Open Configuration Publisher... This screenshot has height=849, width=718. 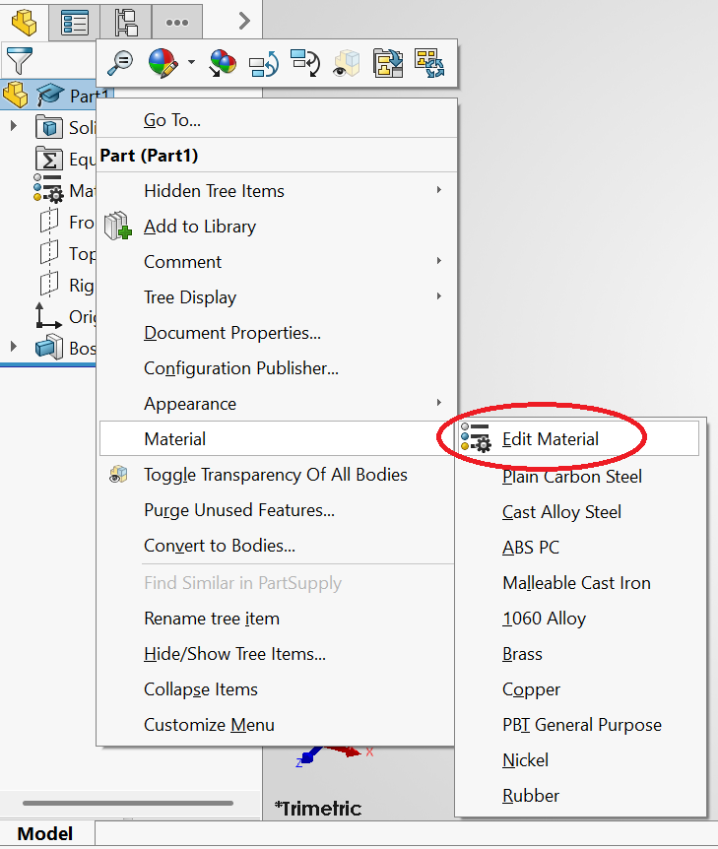click(277, 368)
